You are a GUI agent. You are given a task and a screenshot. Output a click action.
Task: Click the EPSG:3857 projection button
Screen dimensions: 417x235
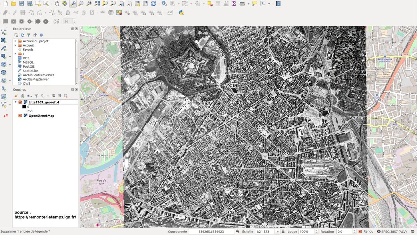tap(392, 232)
